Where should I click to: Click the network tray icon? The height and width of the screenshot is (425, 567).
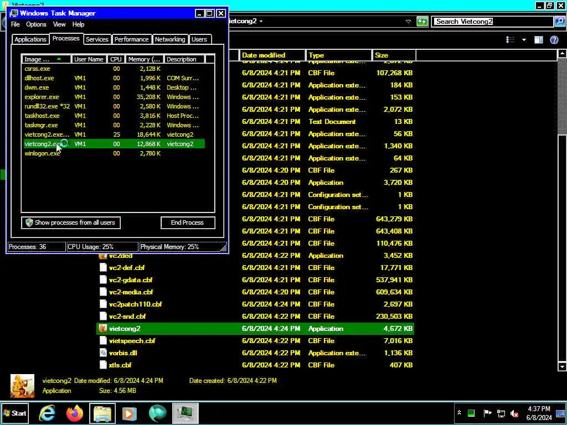(x=501, y=413)
